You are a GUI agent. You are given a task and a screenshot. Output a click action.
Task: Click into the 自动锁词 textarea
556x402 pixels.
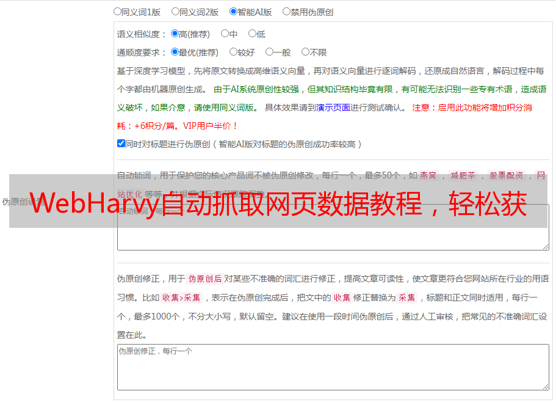pyautogui.click(x=333, y=227)
